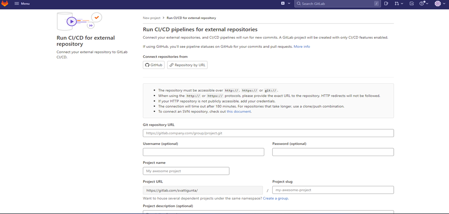Viewport: 449px width, 214px height.
Task: Click the Git repository URL input
Action: click(x=268, y=133)
